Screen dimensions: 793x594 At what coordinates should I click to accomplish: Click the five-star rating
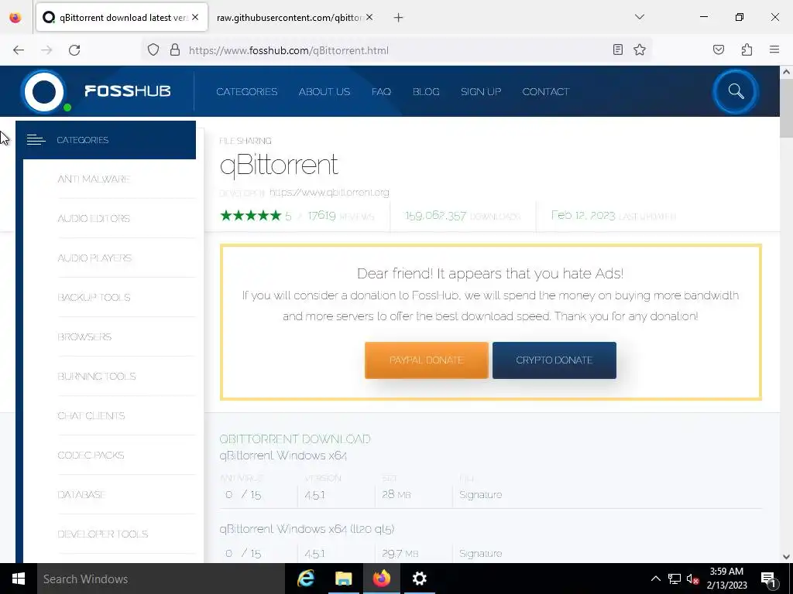pyautogui.click(x=251, y=217)
